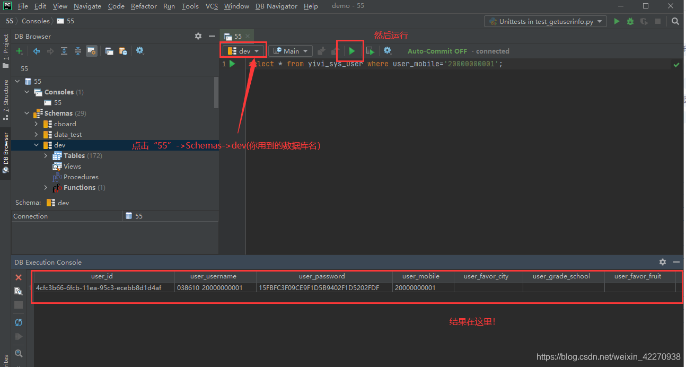Click the collapse all nodes icon in DB Browser

point(78,51)
